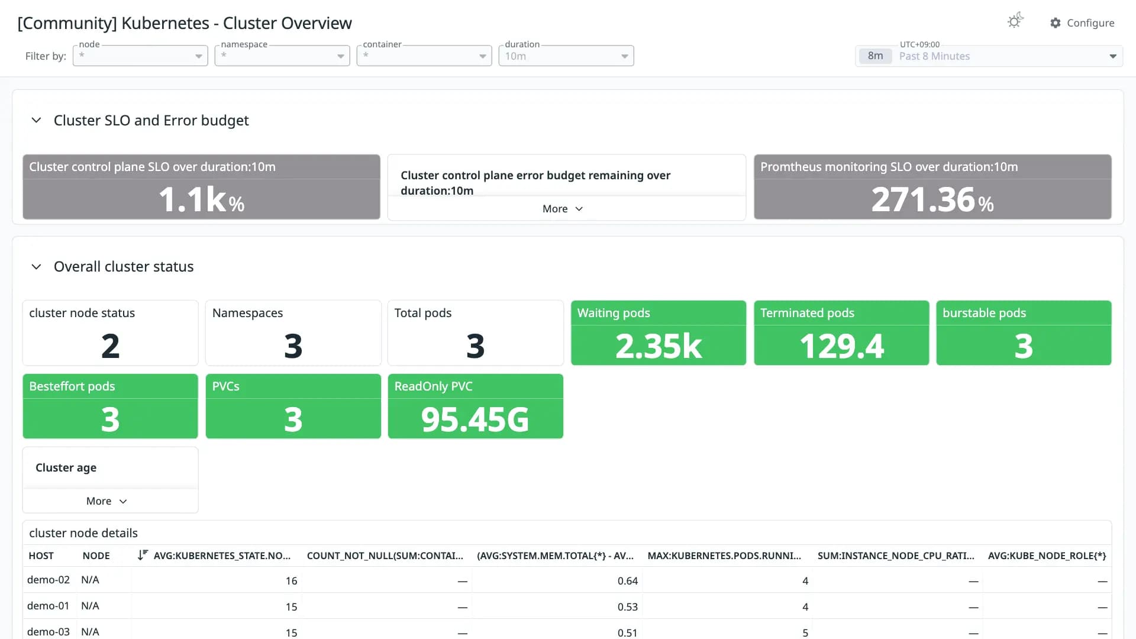Select the demo-02 host row
Viewport: 1136px width, 639px height.
point(567,580)
